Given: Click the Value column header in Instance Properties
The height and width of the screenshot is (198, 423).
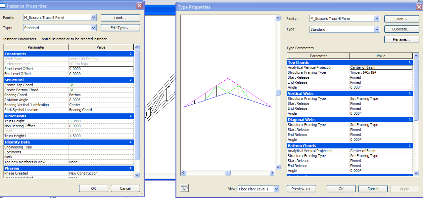Looking at the screenshot, I should point(101,47).
